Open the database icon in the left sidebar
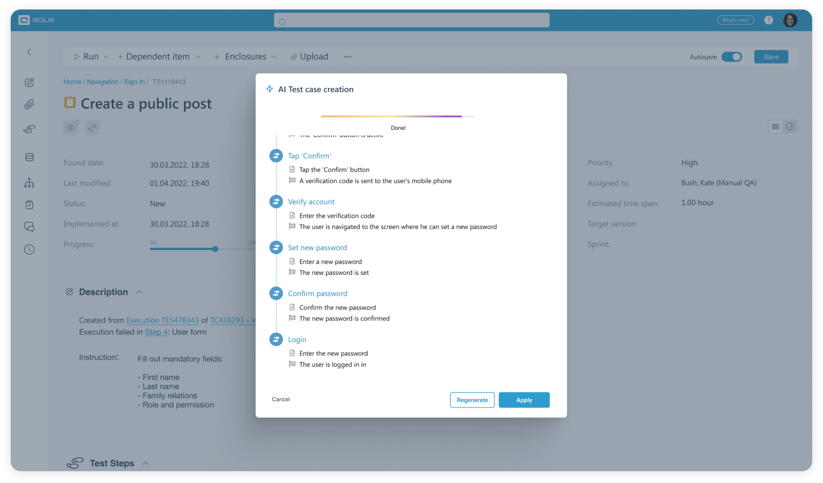The width and height of the screenshot is (823, 483). coord(29,157)
